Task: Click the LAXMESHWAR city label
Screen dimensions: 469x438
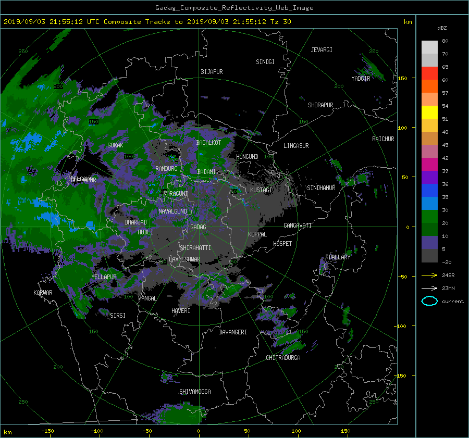Action: coord(184,259)
